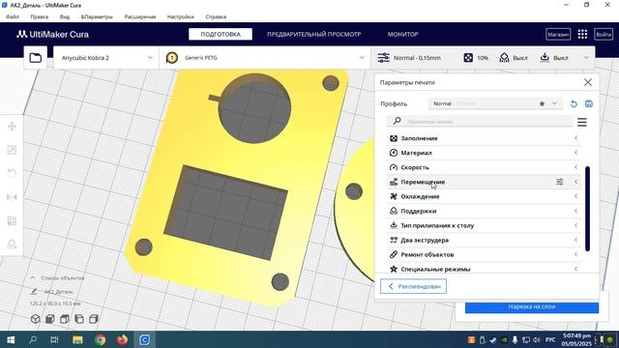Select Support Blocker tool in left toolbar

point(12,245)
